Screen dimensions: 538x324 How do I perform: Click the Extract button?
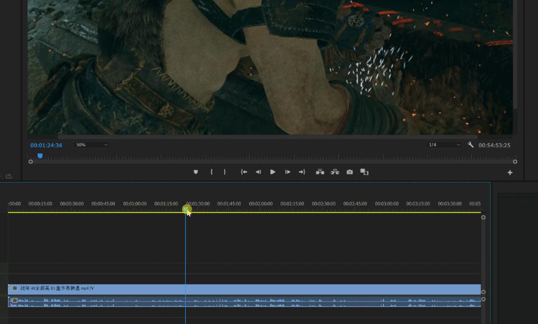tap(335, 172)
